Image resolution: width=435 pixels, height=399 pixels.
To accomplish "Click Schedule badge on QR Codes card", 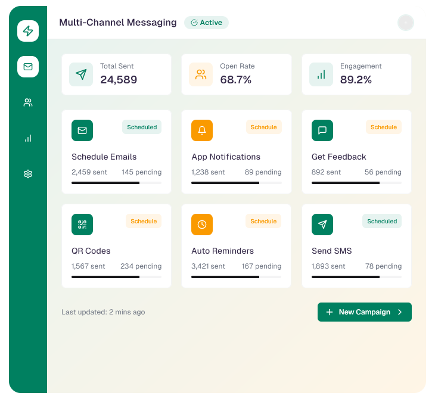I will [x=144, y=221].
